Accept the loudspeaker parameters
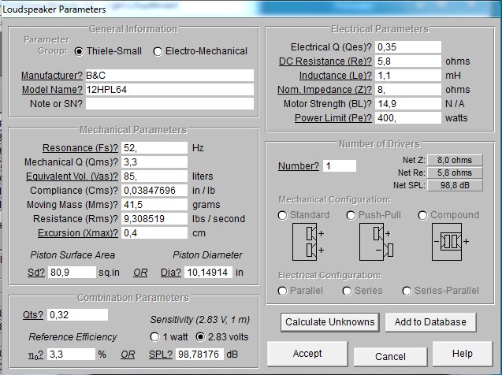502x375 pixels. 307,354
